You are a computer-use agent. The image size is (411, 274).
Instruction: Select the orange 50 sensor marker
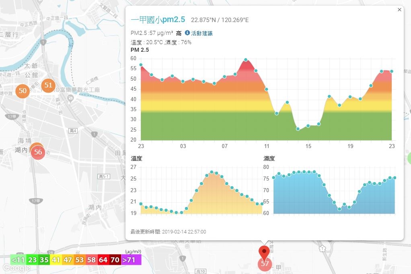point(23,91)
